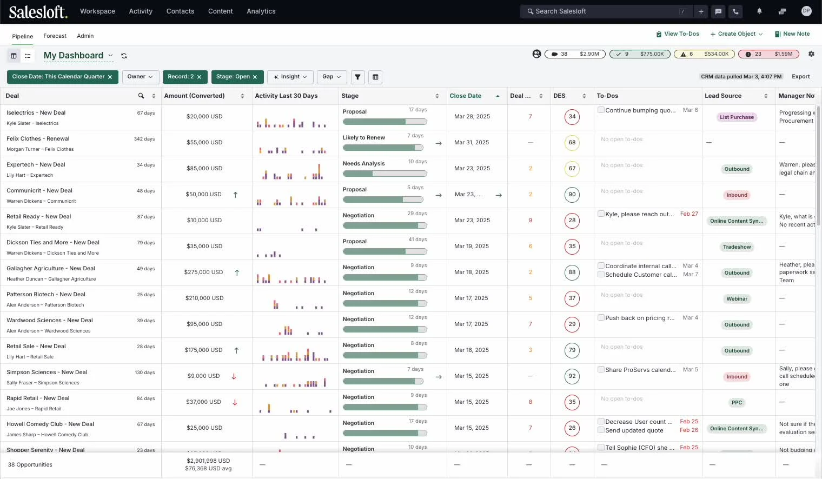
Task: Open the DP user avatar menu
Action: point(806,11)
